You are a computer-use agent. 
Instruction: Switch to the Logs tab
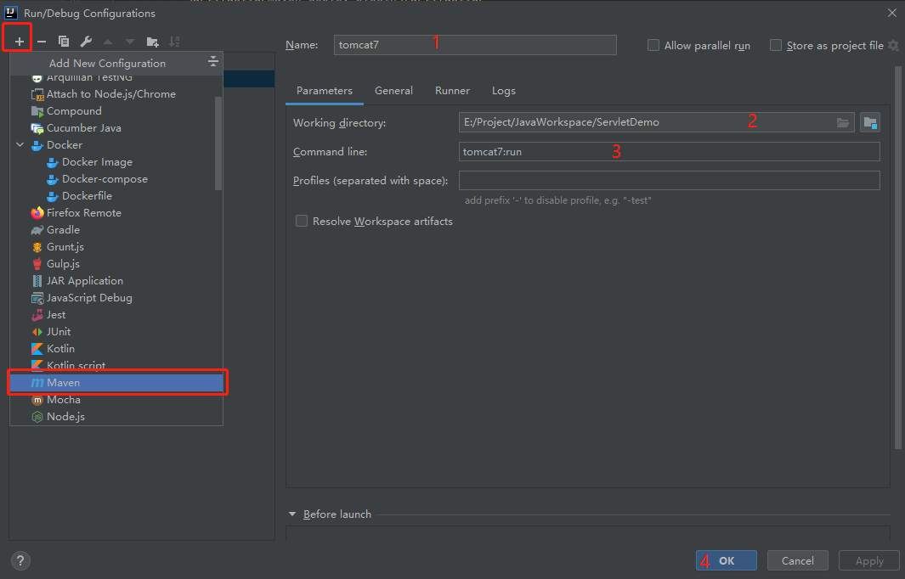504,91
